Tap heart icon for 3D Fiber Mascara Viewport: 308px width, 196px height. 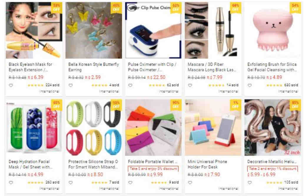click(190, 85)
